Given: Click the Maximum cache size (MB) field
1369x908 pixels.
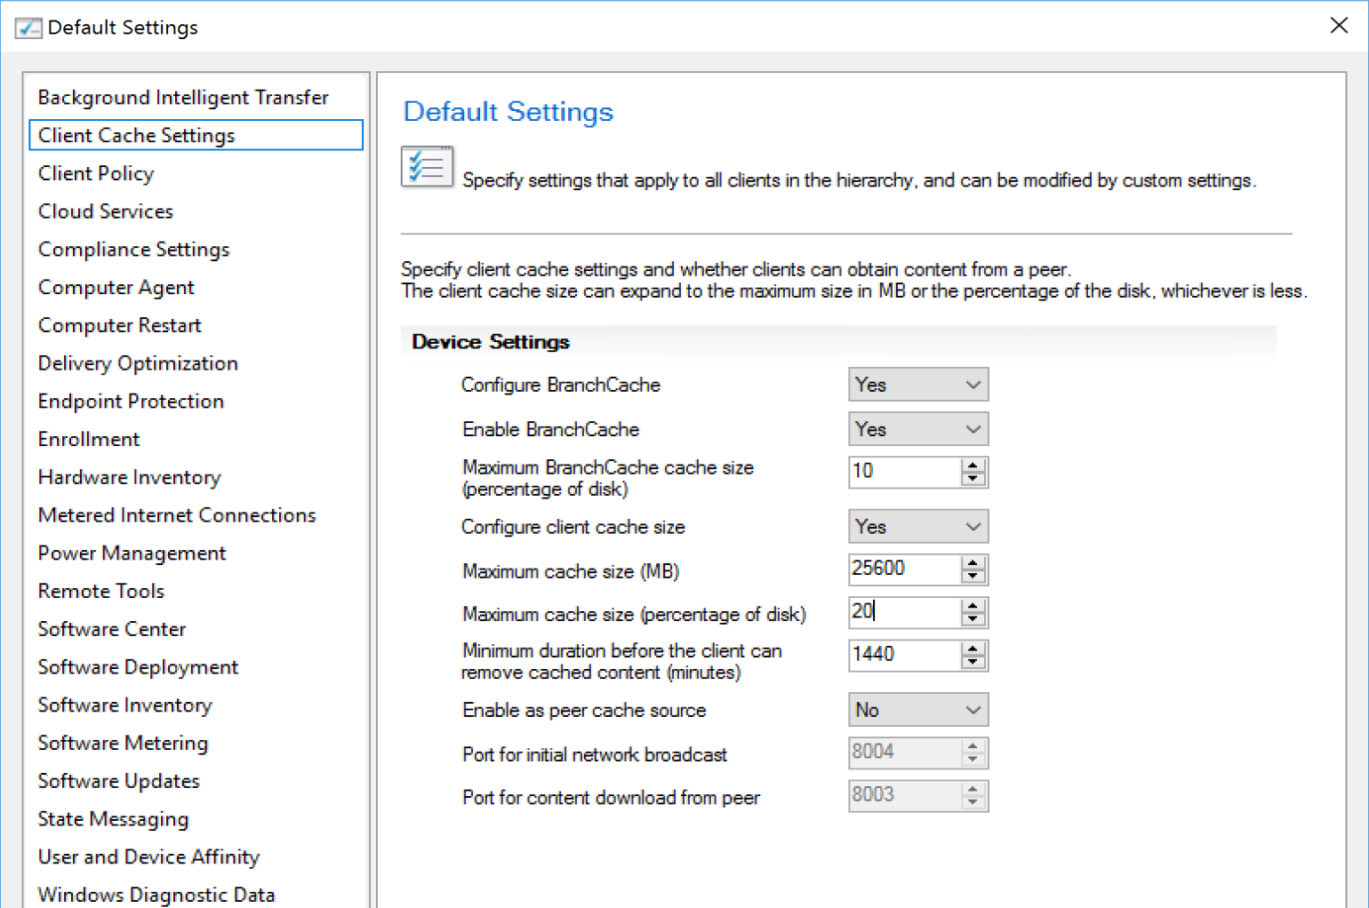Looking at the screenshot, I should click(903, 569).
